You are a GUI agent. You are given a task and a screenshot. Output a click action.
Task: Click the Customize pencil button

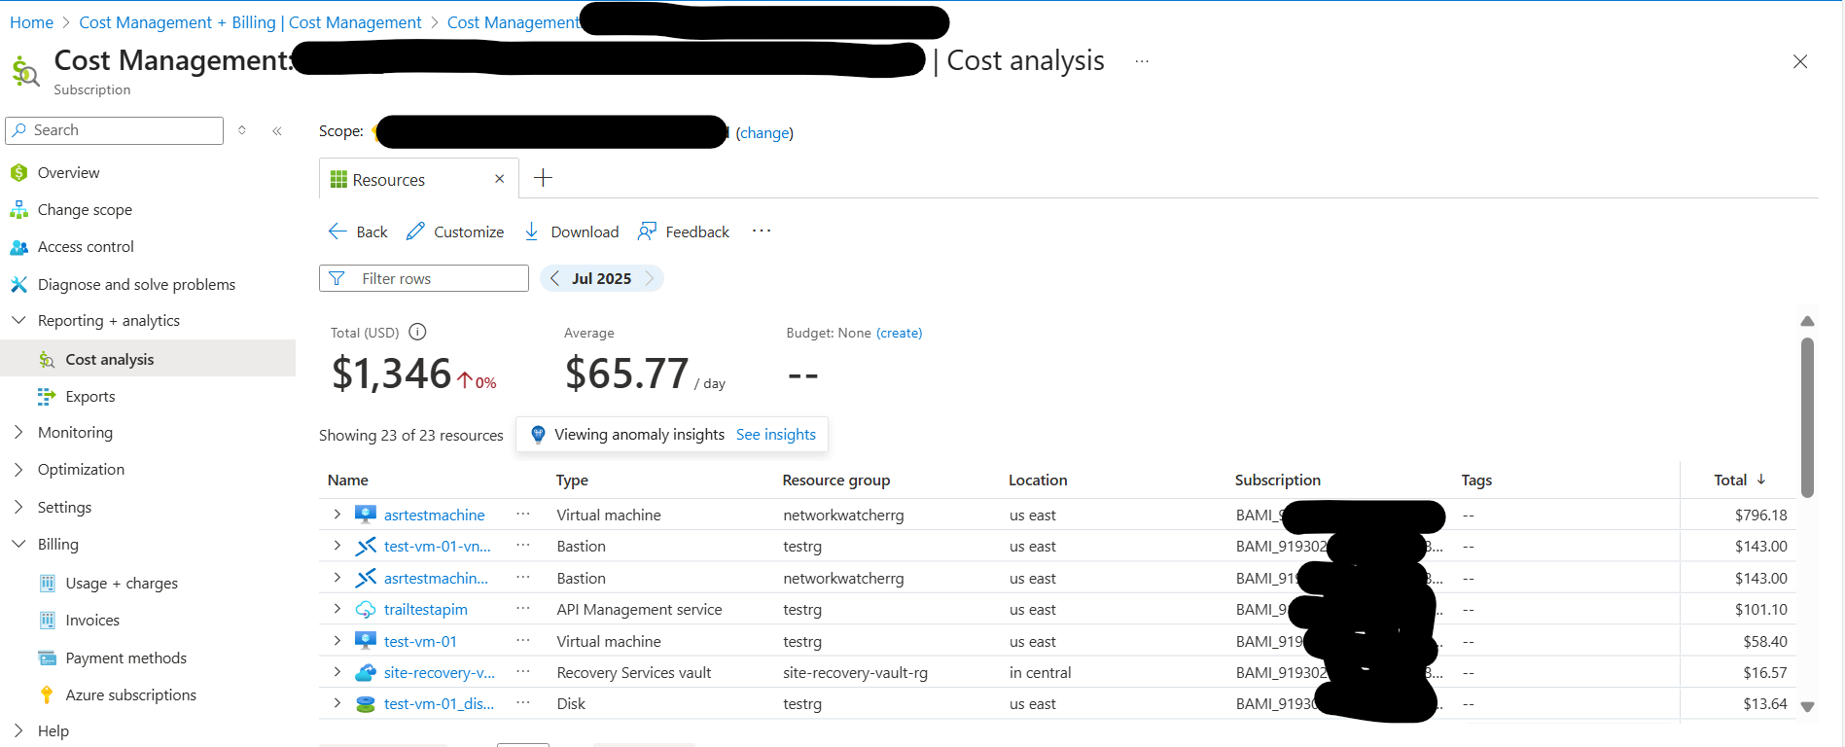click(455, 231)
